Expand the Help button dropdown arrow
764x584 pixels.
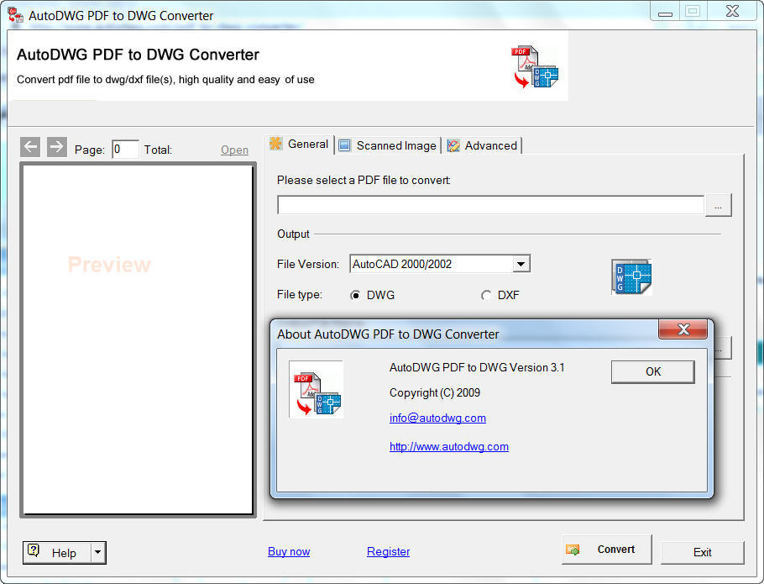coord(98,552)
